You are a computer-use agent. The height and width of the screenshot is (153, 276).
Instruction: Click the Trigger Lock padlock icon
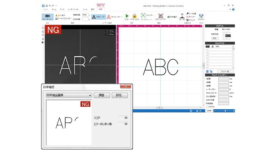pyautogui.click(x=135, y=16)
